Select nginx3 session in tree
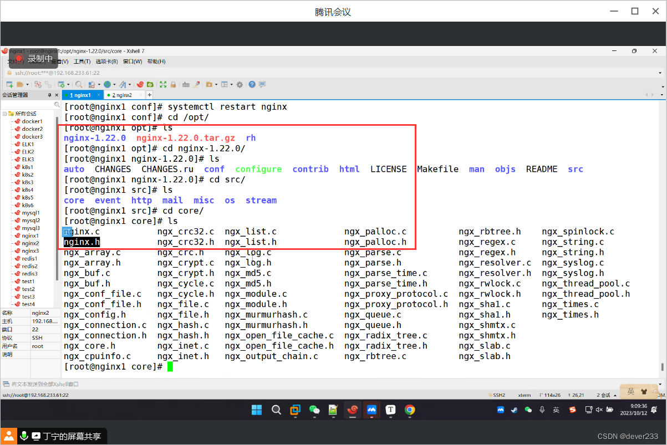Screen dimensions: 667x445 coord(30,251)
